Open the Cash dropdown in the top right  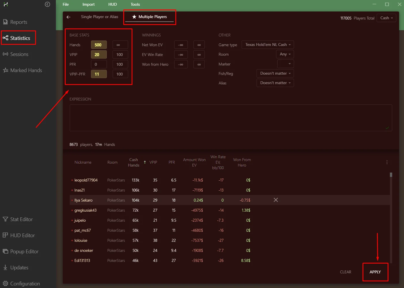pyautogui.click(x=386, y=18)
